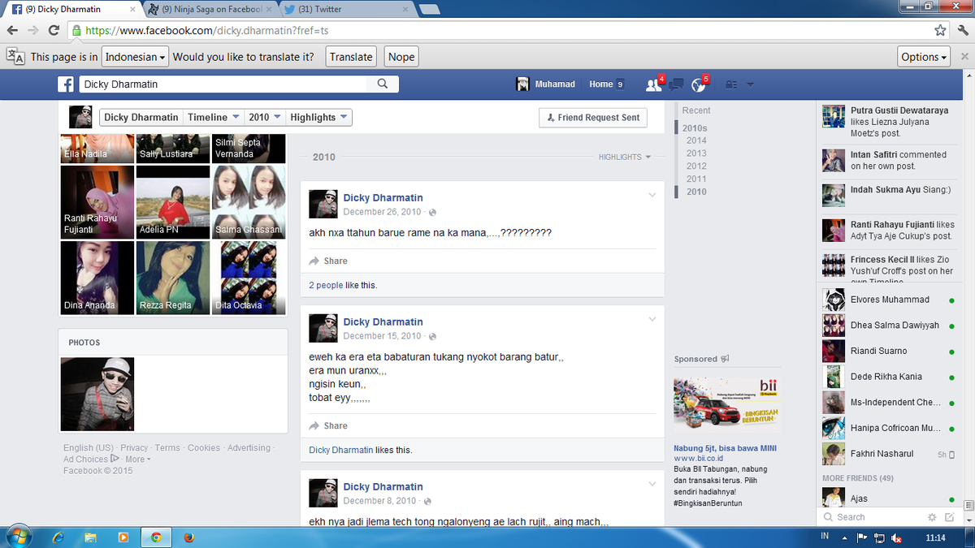
Task: Open chat with Elvores Muhammad
Action: point(887,300)
